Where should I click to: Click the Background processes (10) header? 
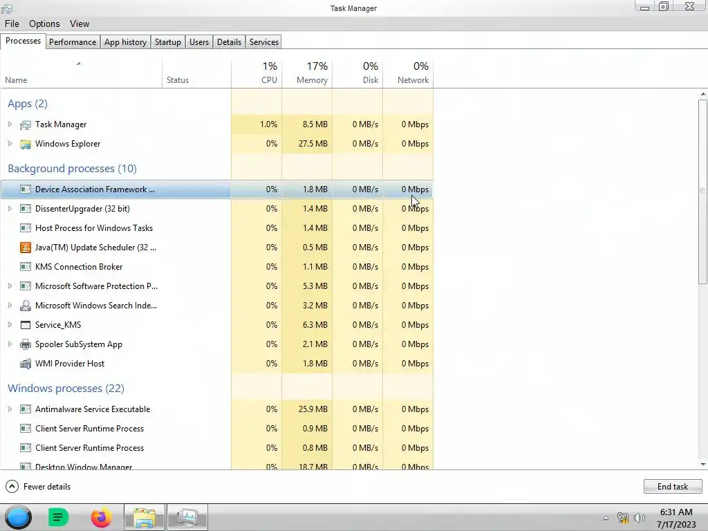coord(72,169)
